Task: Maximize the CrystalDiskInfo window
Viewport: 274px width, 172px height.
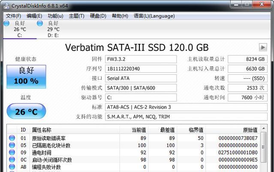Action: pos(247,4)
